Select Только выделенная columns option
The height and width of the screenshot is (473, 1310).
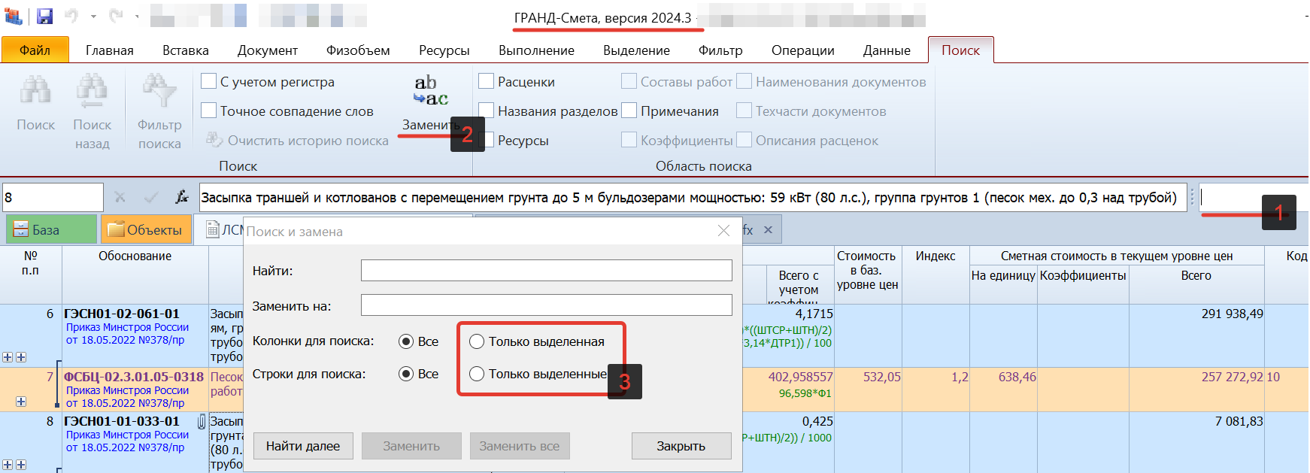pos(477,341)
